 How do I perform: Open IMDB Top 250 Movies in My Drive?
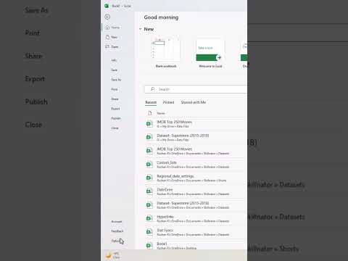click(x=196, y=124)
